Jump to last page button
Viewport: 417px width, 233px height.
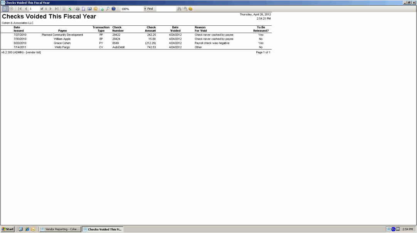(x=57, y=9)
